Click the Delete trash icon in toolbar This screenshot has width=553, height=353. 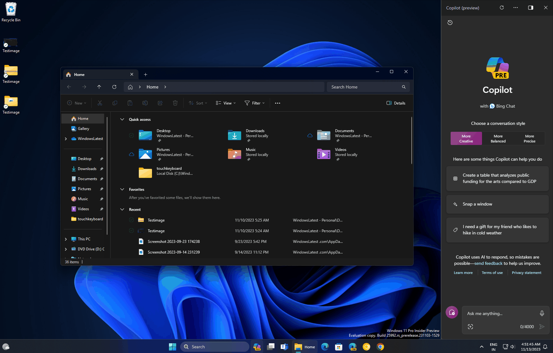pos(175,103)
